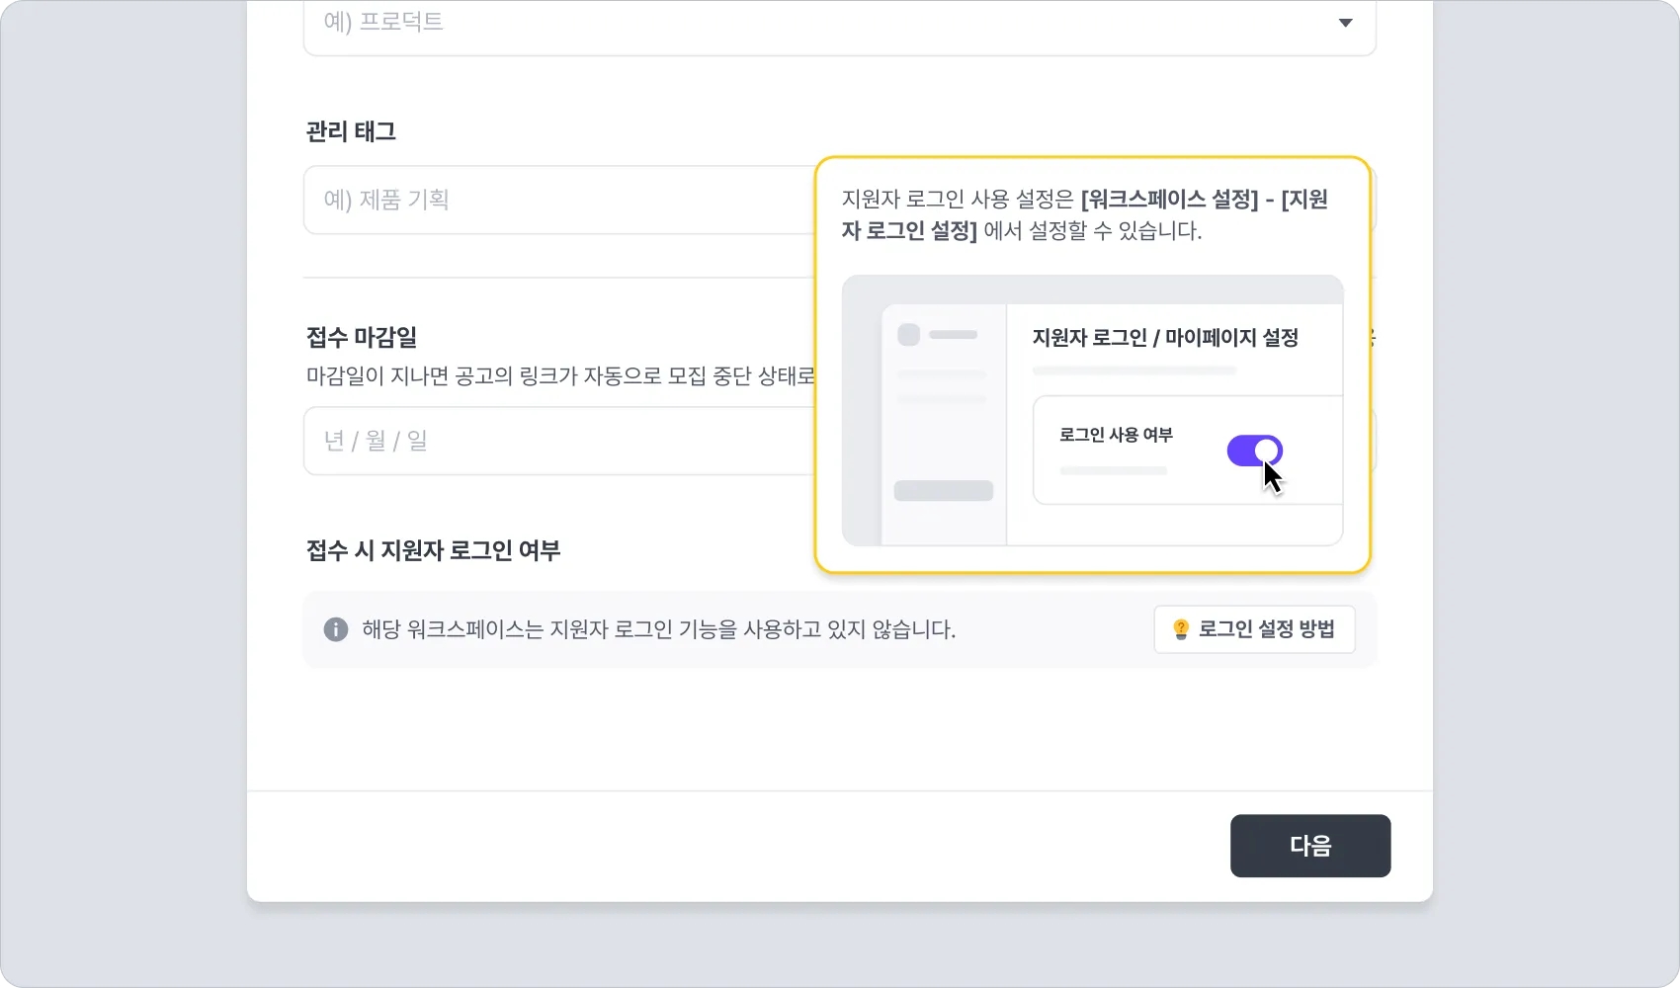
Task: Click the caret arrow on the 프로덕트 dropdown
Action: coord(1345,23)
